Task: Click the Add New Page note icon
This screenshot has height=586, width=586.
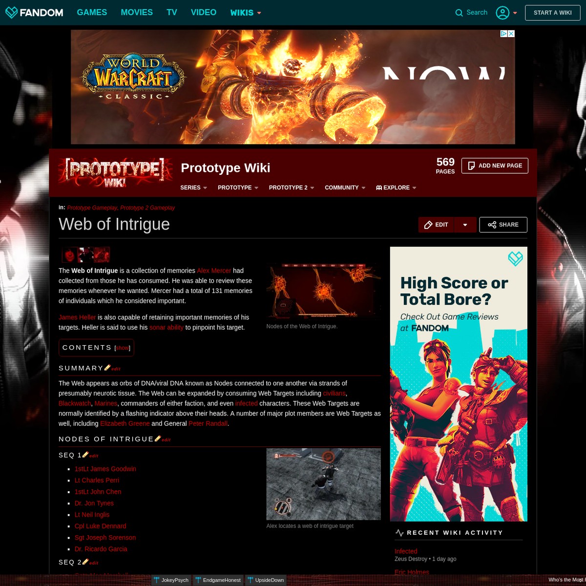Action: 471,166
